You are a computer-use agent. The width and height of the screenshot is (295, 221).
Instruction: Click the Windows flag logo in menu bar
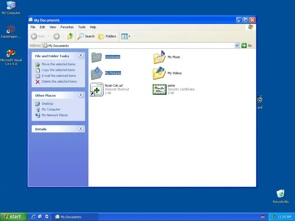tap(250, 27)
